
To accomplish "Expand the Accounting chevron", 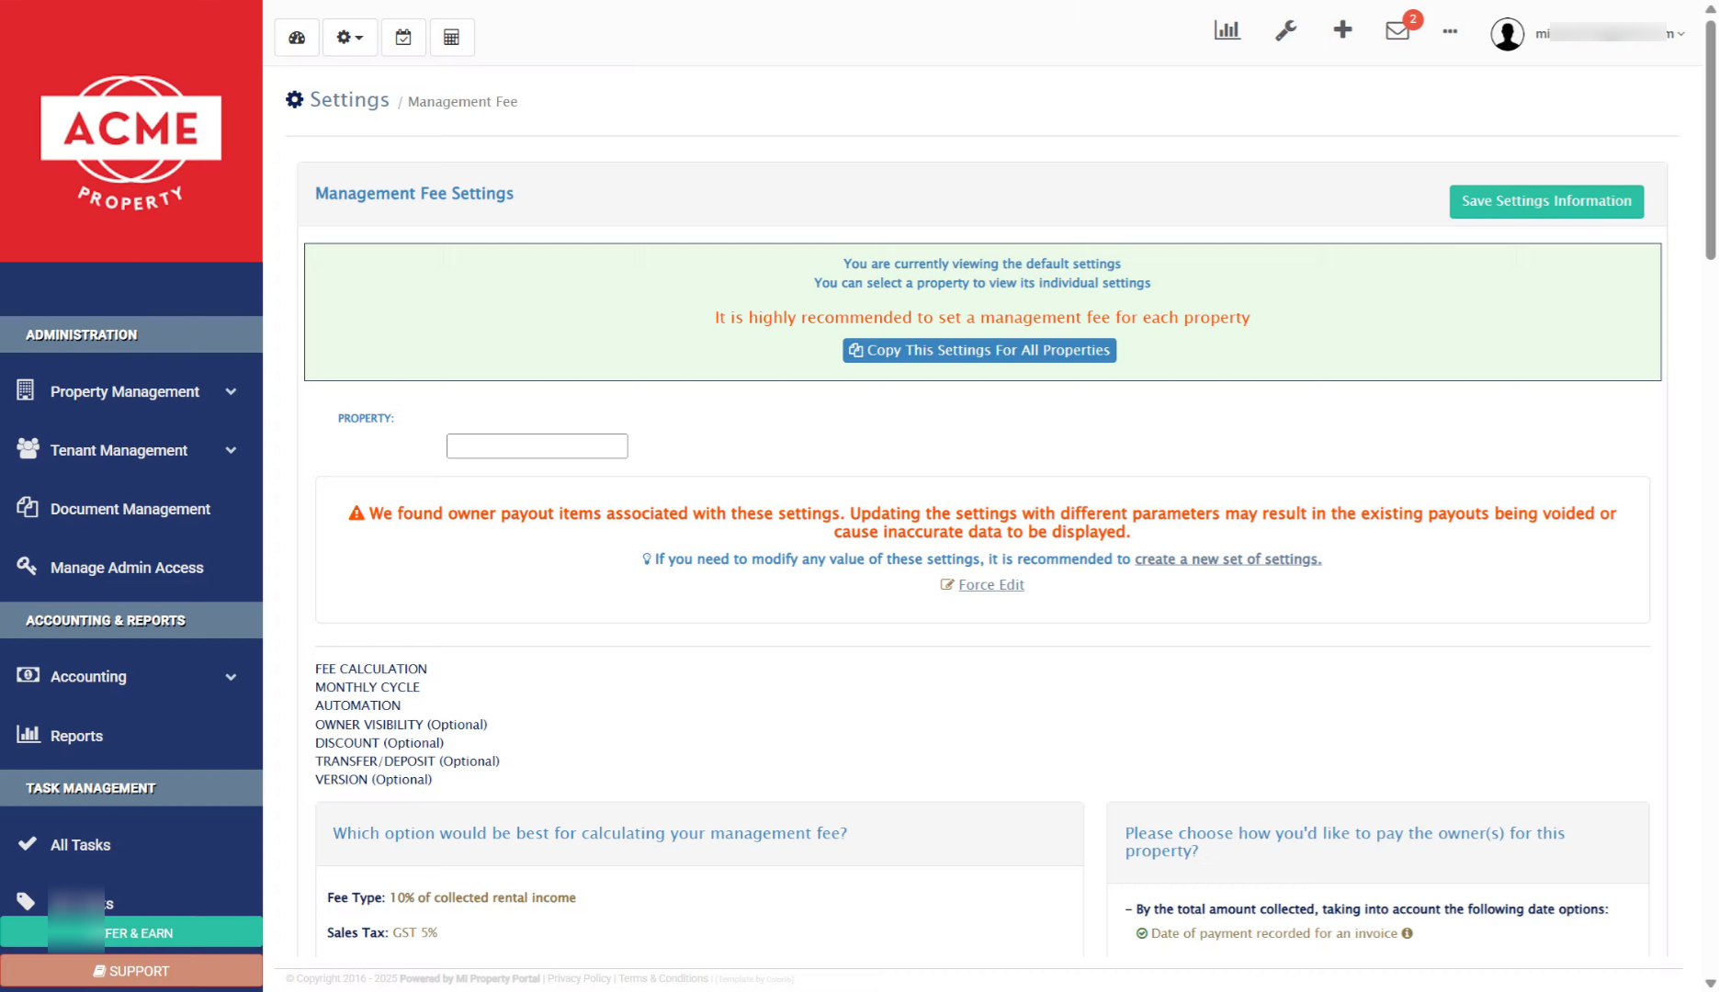I will (x=231, y=678).
